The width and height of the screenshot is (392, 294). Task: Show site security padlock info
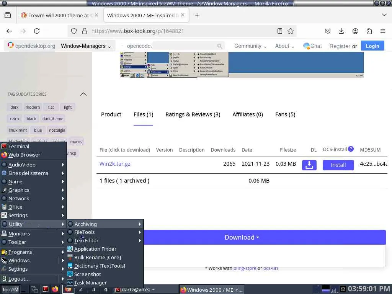[x=85, y=31]
